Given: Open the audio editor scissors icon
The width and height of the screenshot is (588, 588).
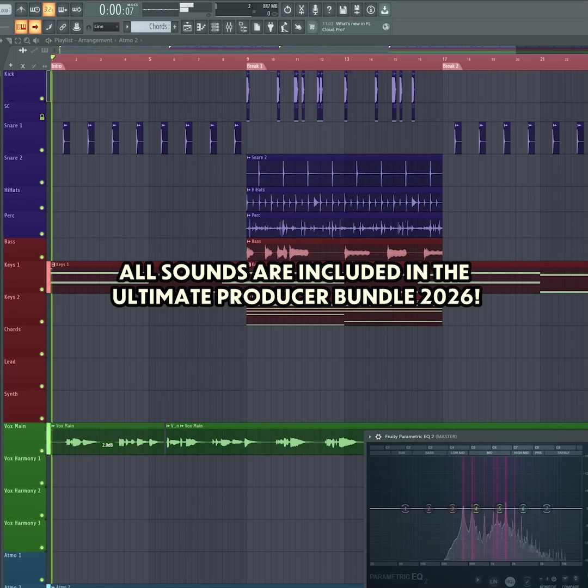Looking at the screenshot, I should (301, 9).
